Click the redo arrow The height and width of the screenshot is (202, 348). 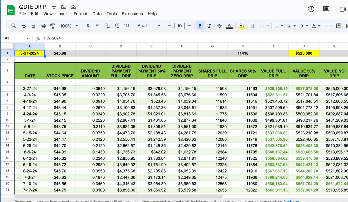click(x=33, y=26)
